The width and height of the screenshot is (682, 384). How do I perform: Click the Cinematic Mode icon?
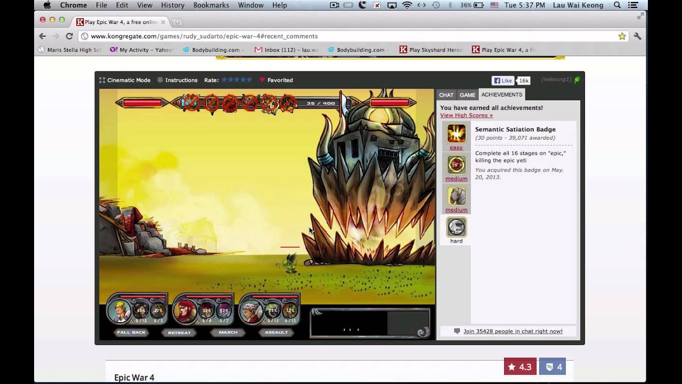coord(102,80)
